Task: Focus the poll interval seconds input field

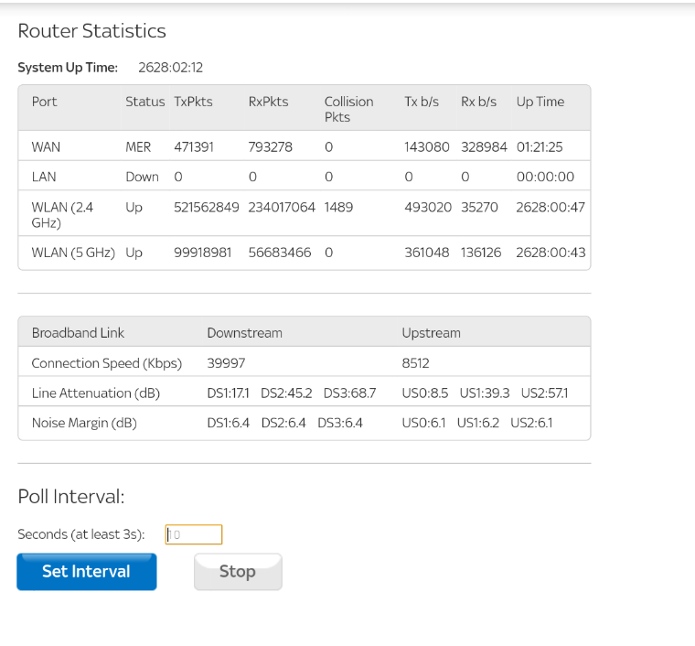Action: (194, 534)
